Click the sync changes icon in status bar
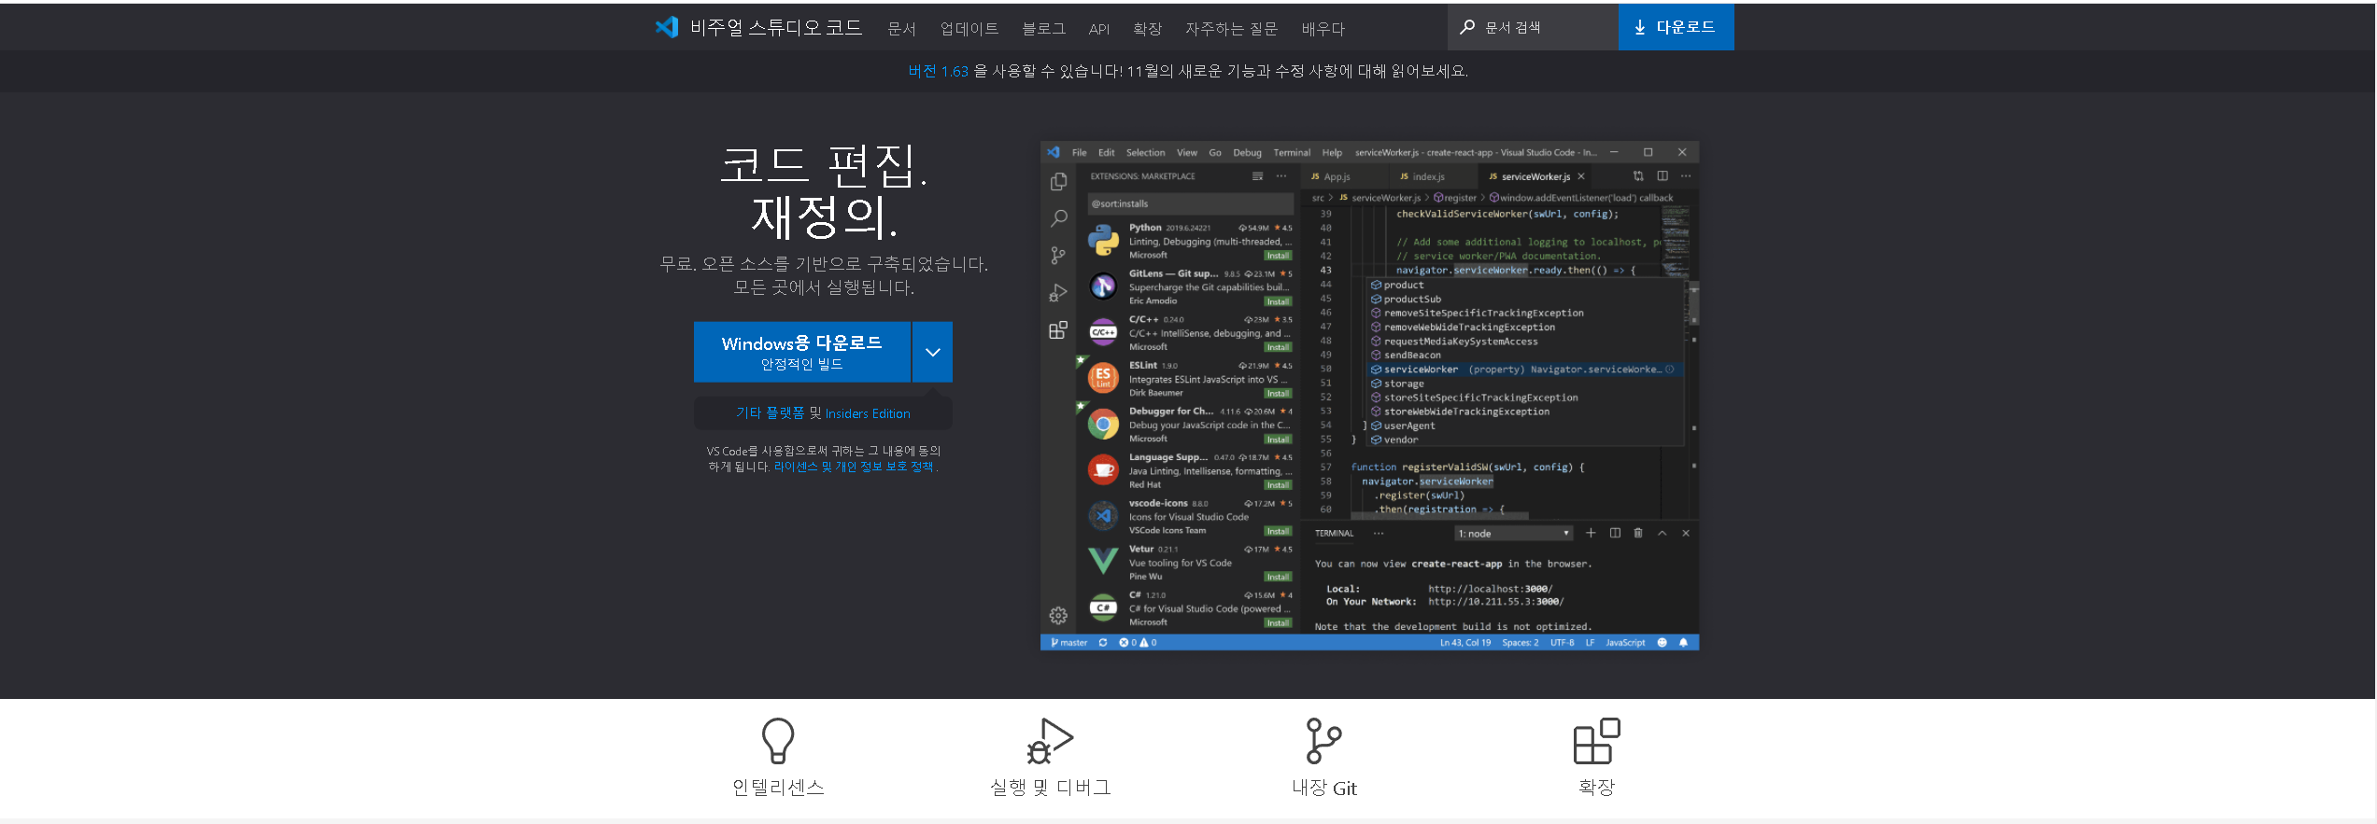The height and width of the screenshot is (824, 2377). 1103,643
